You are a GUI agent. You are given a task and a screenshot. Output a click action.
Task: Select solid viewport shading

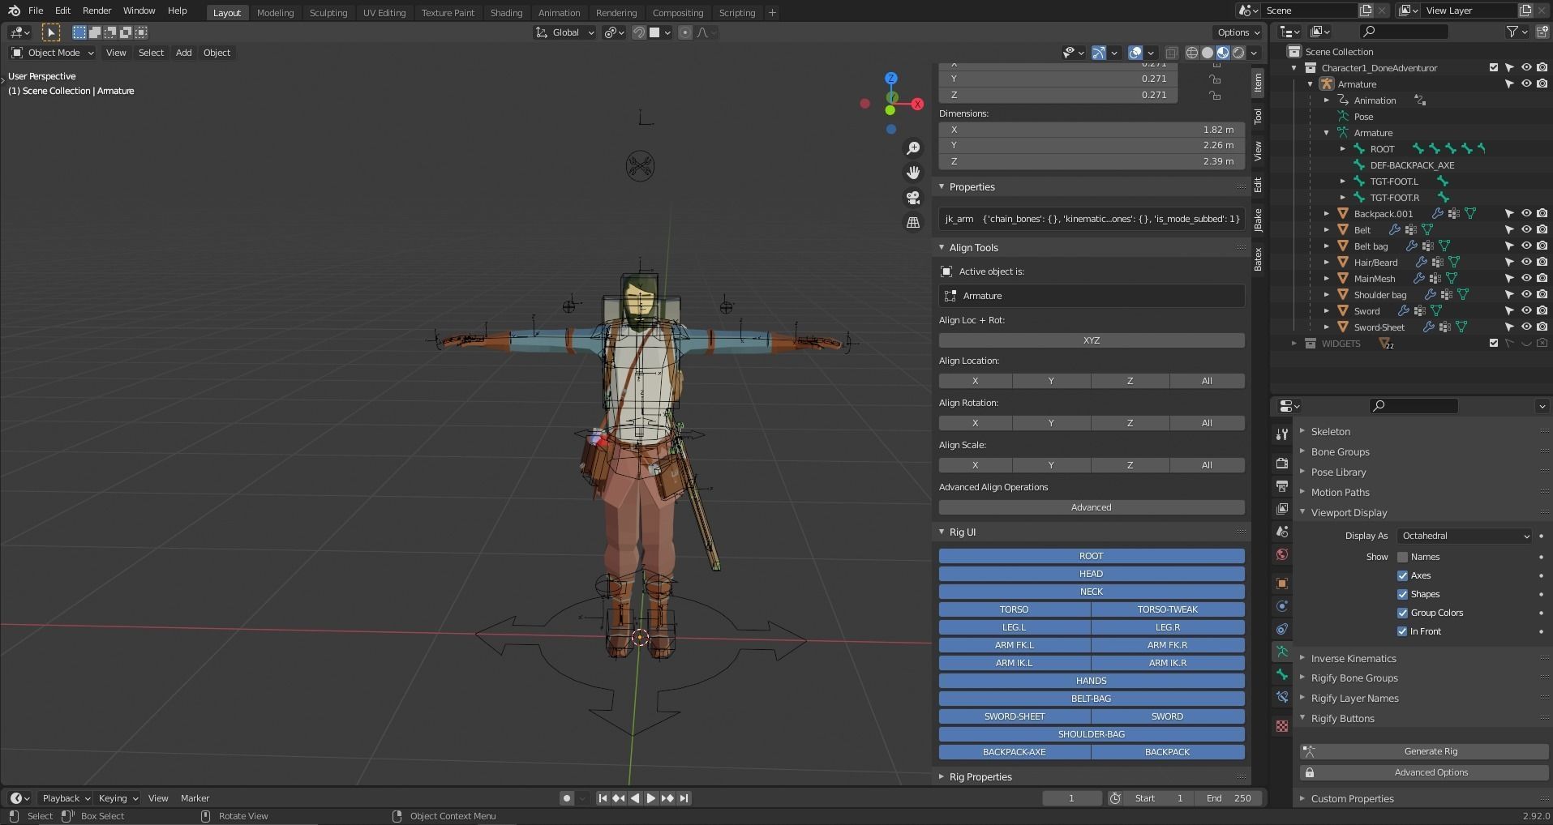click(x=1208, y=53)
